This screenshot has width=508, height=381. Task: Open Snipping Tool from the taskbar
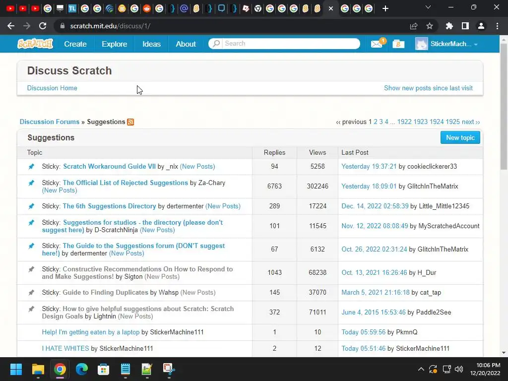coord(169,369)
